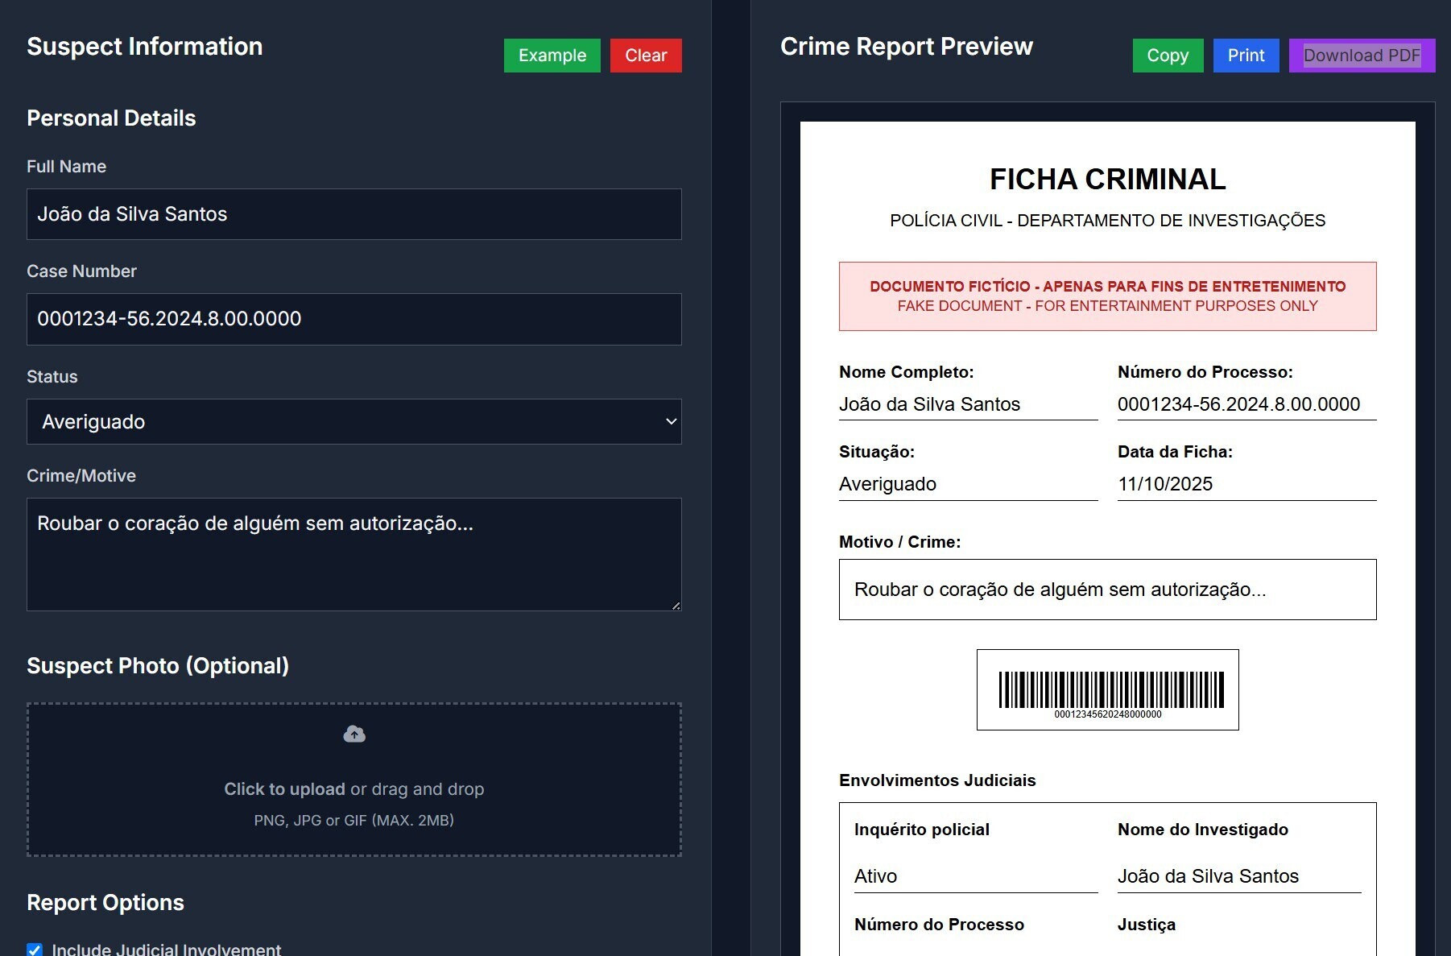This screenshot has height=956, width=1451.
Task: Download the report as PDF
Action: [x=1361, y=56]
